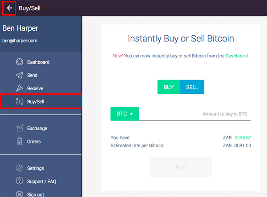Click the Receive arrow icon in sidebar

tap(20, 88)
